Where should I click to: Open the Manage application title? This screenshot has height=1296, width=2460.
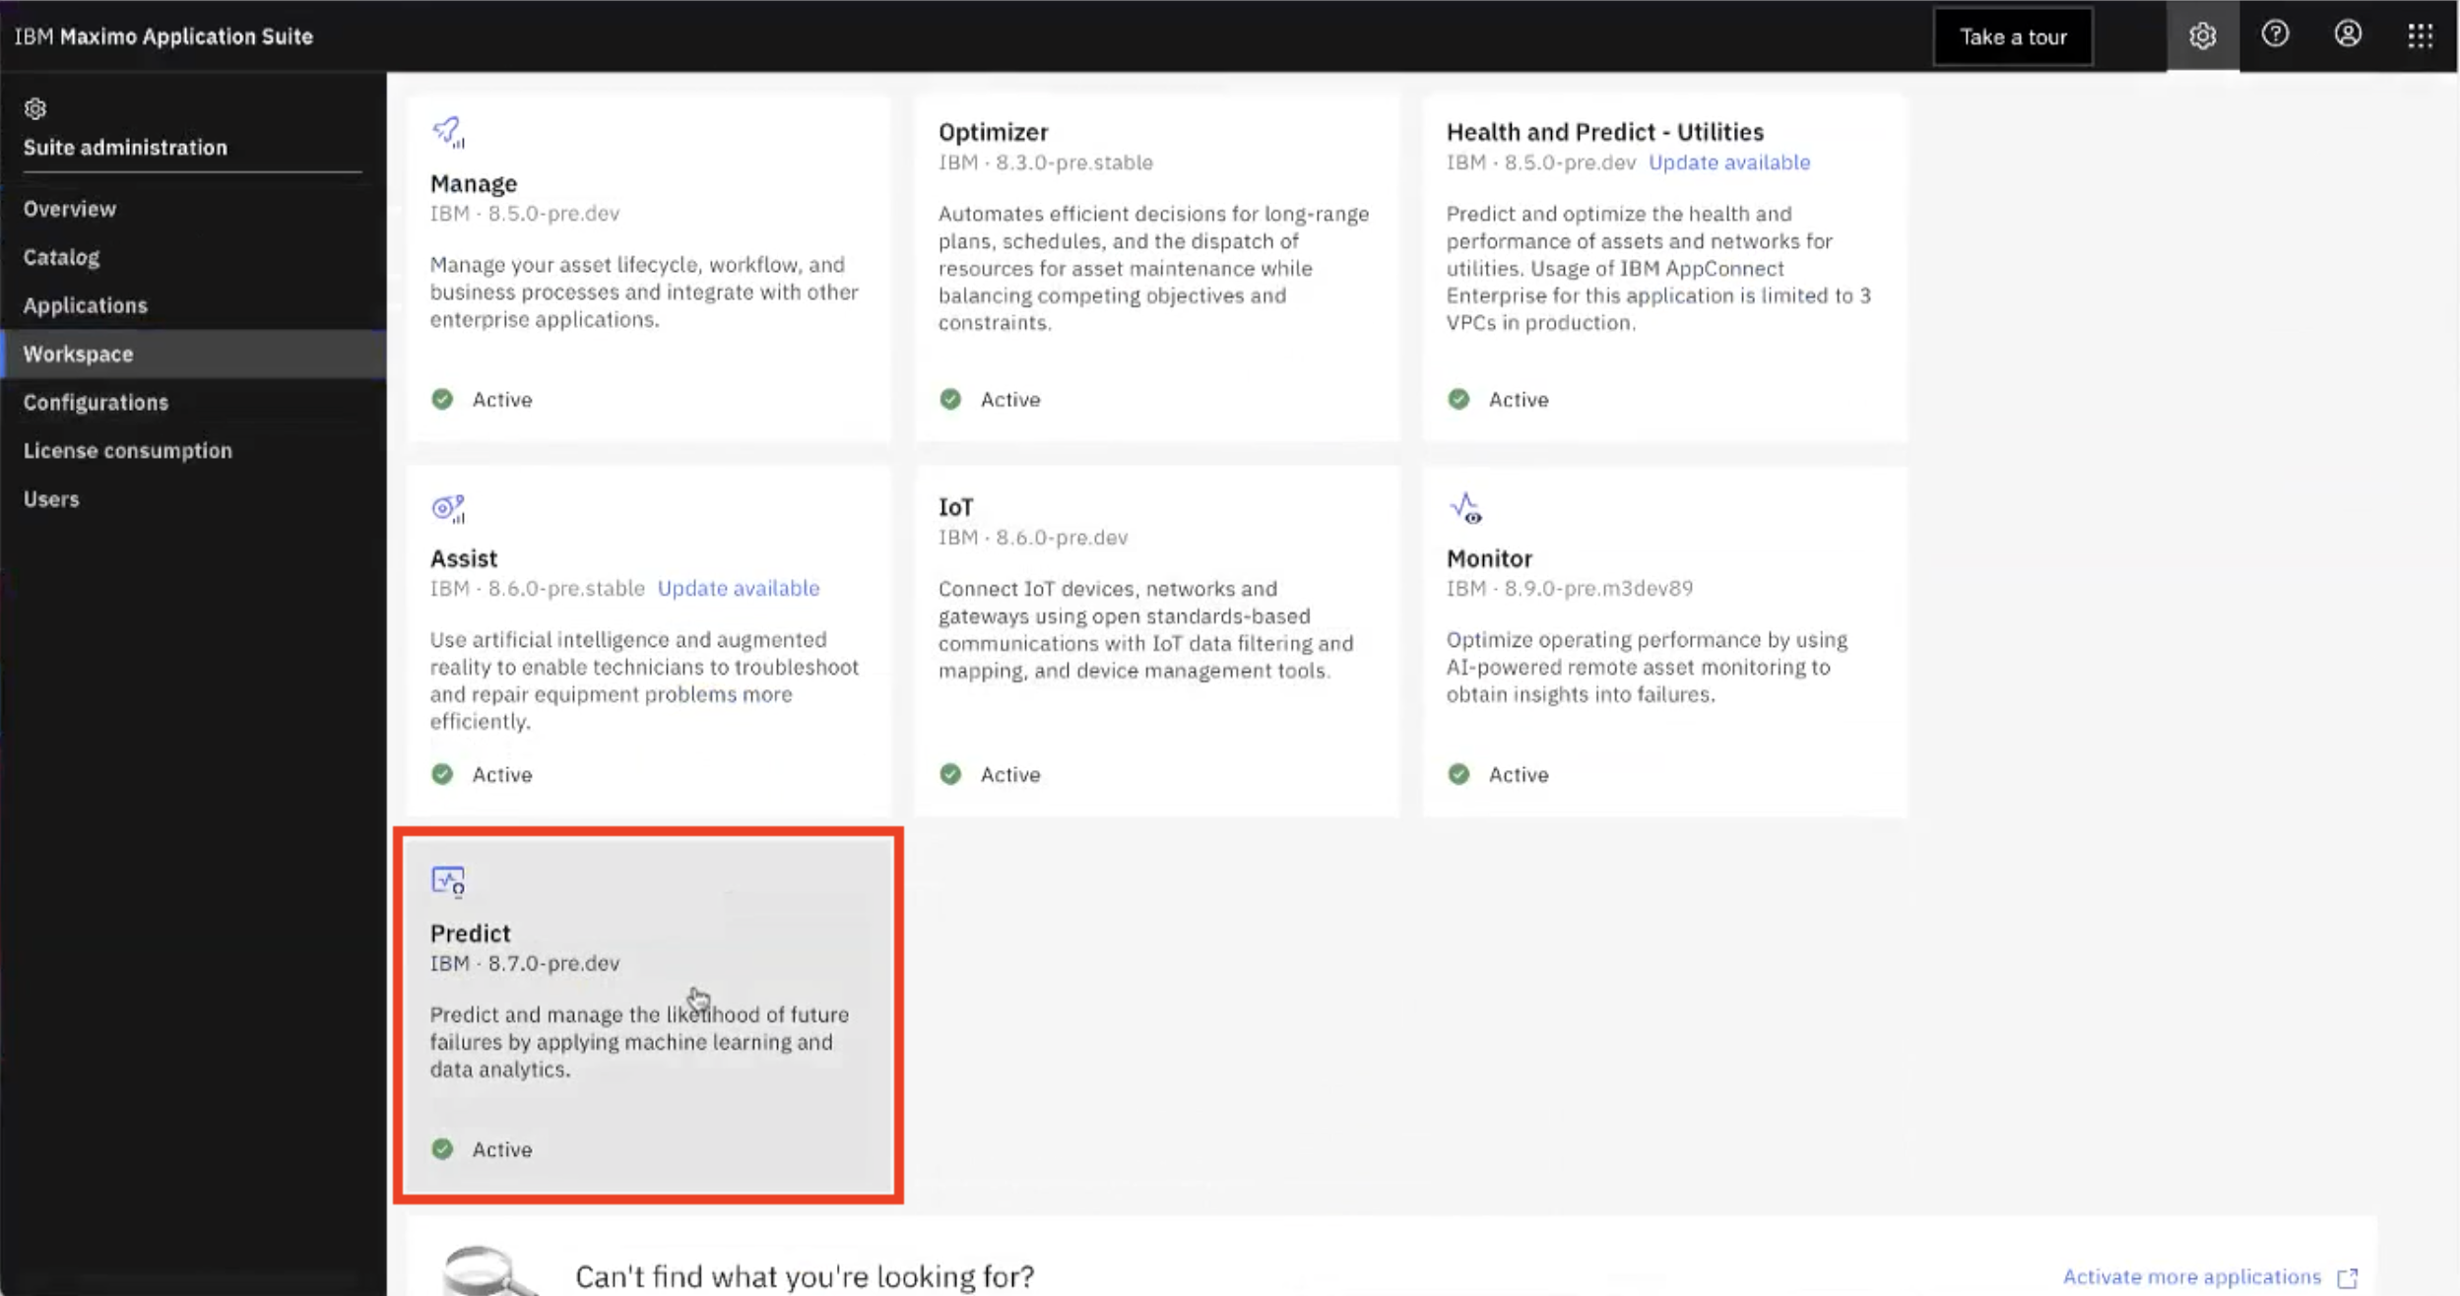(474, 183)
